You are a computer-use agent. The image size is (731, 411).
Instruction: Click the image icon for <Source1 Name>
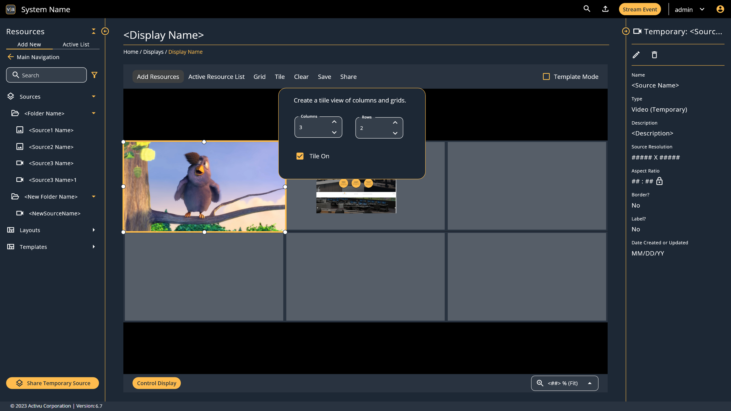coord(20,130)
